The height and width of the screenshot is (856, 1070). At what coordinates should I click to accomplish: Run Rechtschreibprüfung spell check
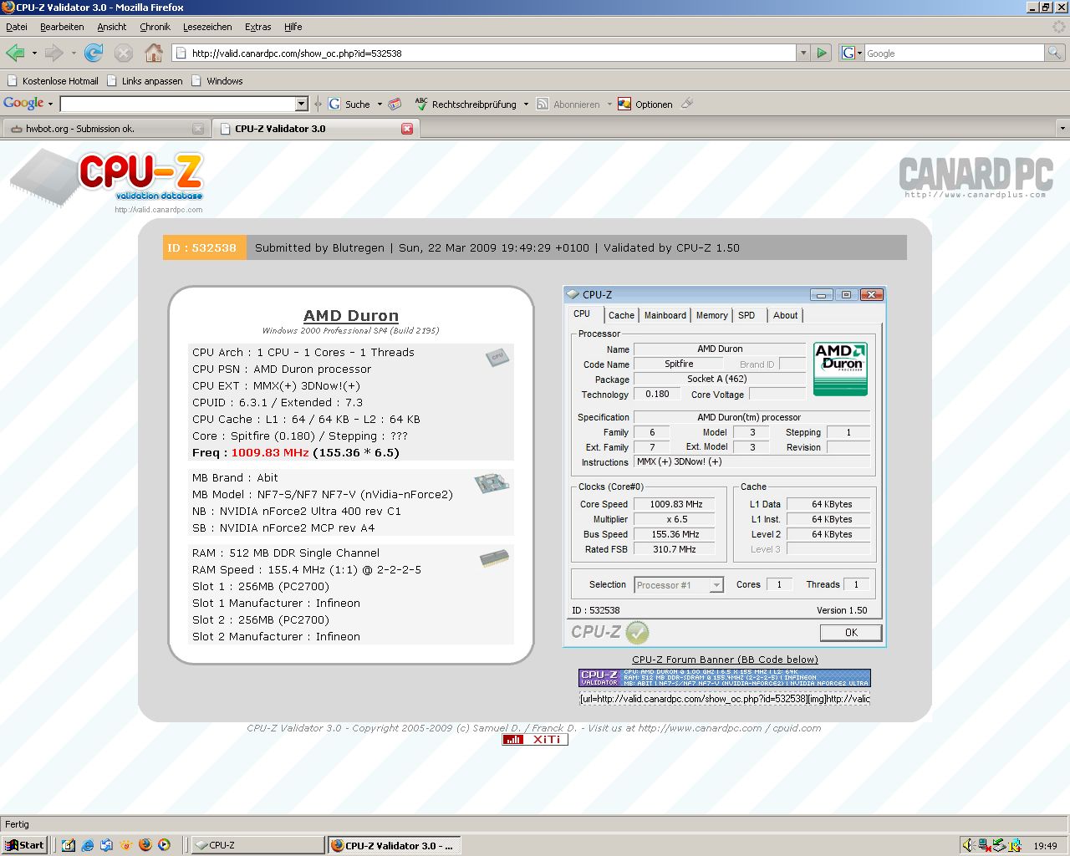[466, 104]
